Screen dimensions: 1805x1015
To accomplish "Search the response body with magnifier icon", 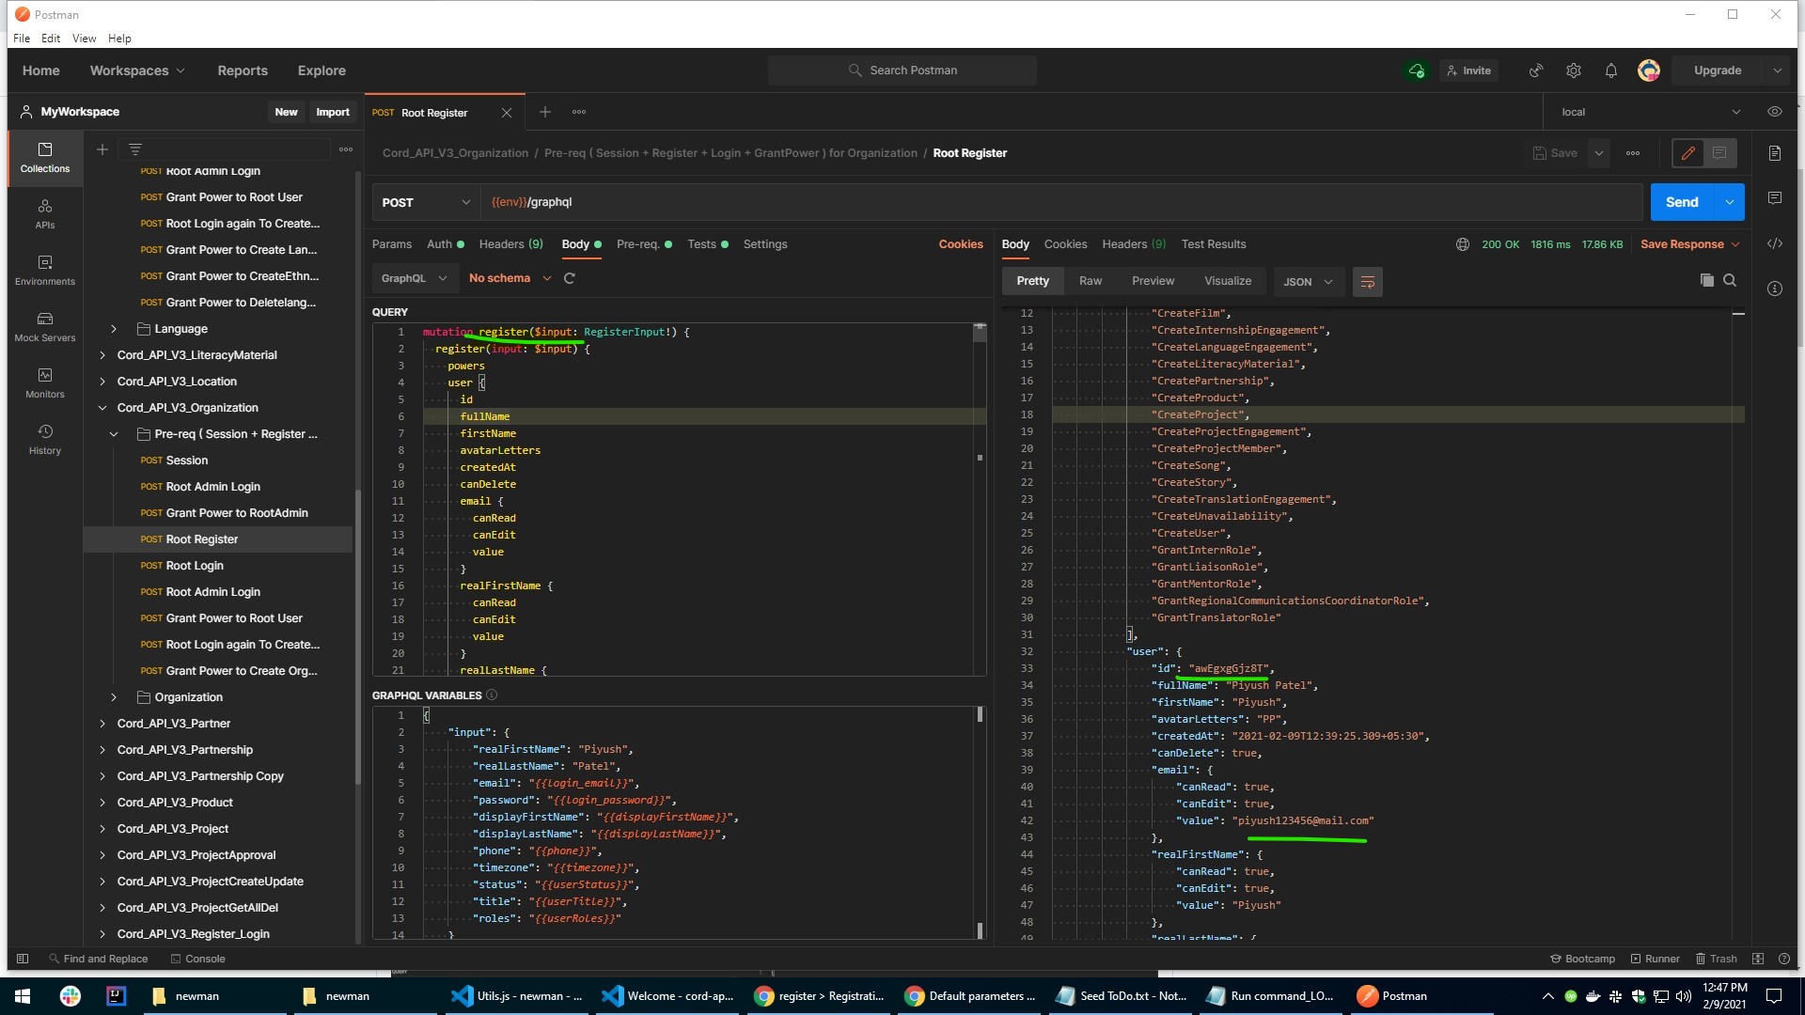I will click(x=1730, y=280).
